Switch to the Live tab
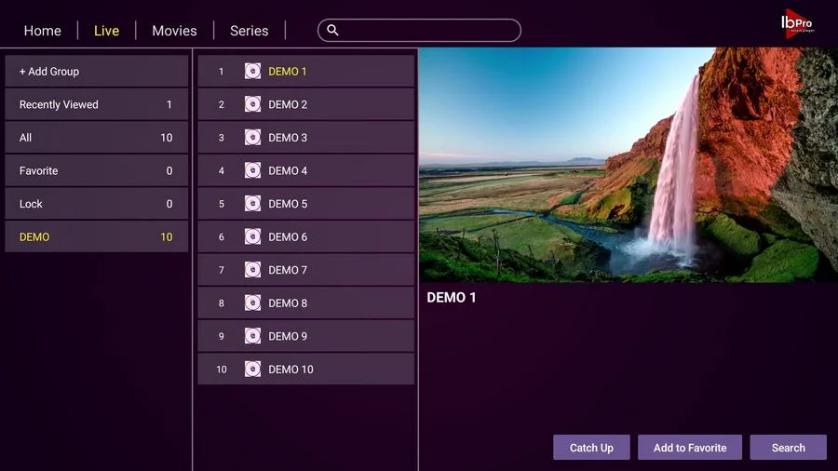This screenshot has width=838, height=471. pos(106,31)
